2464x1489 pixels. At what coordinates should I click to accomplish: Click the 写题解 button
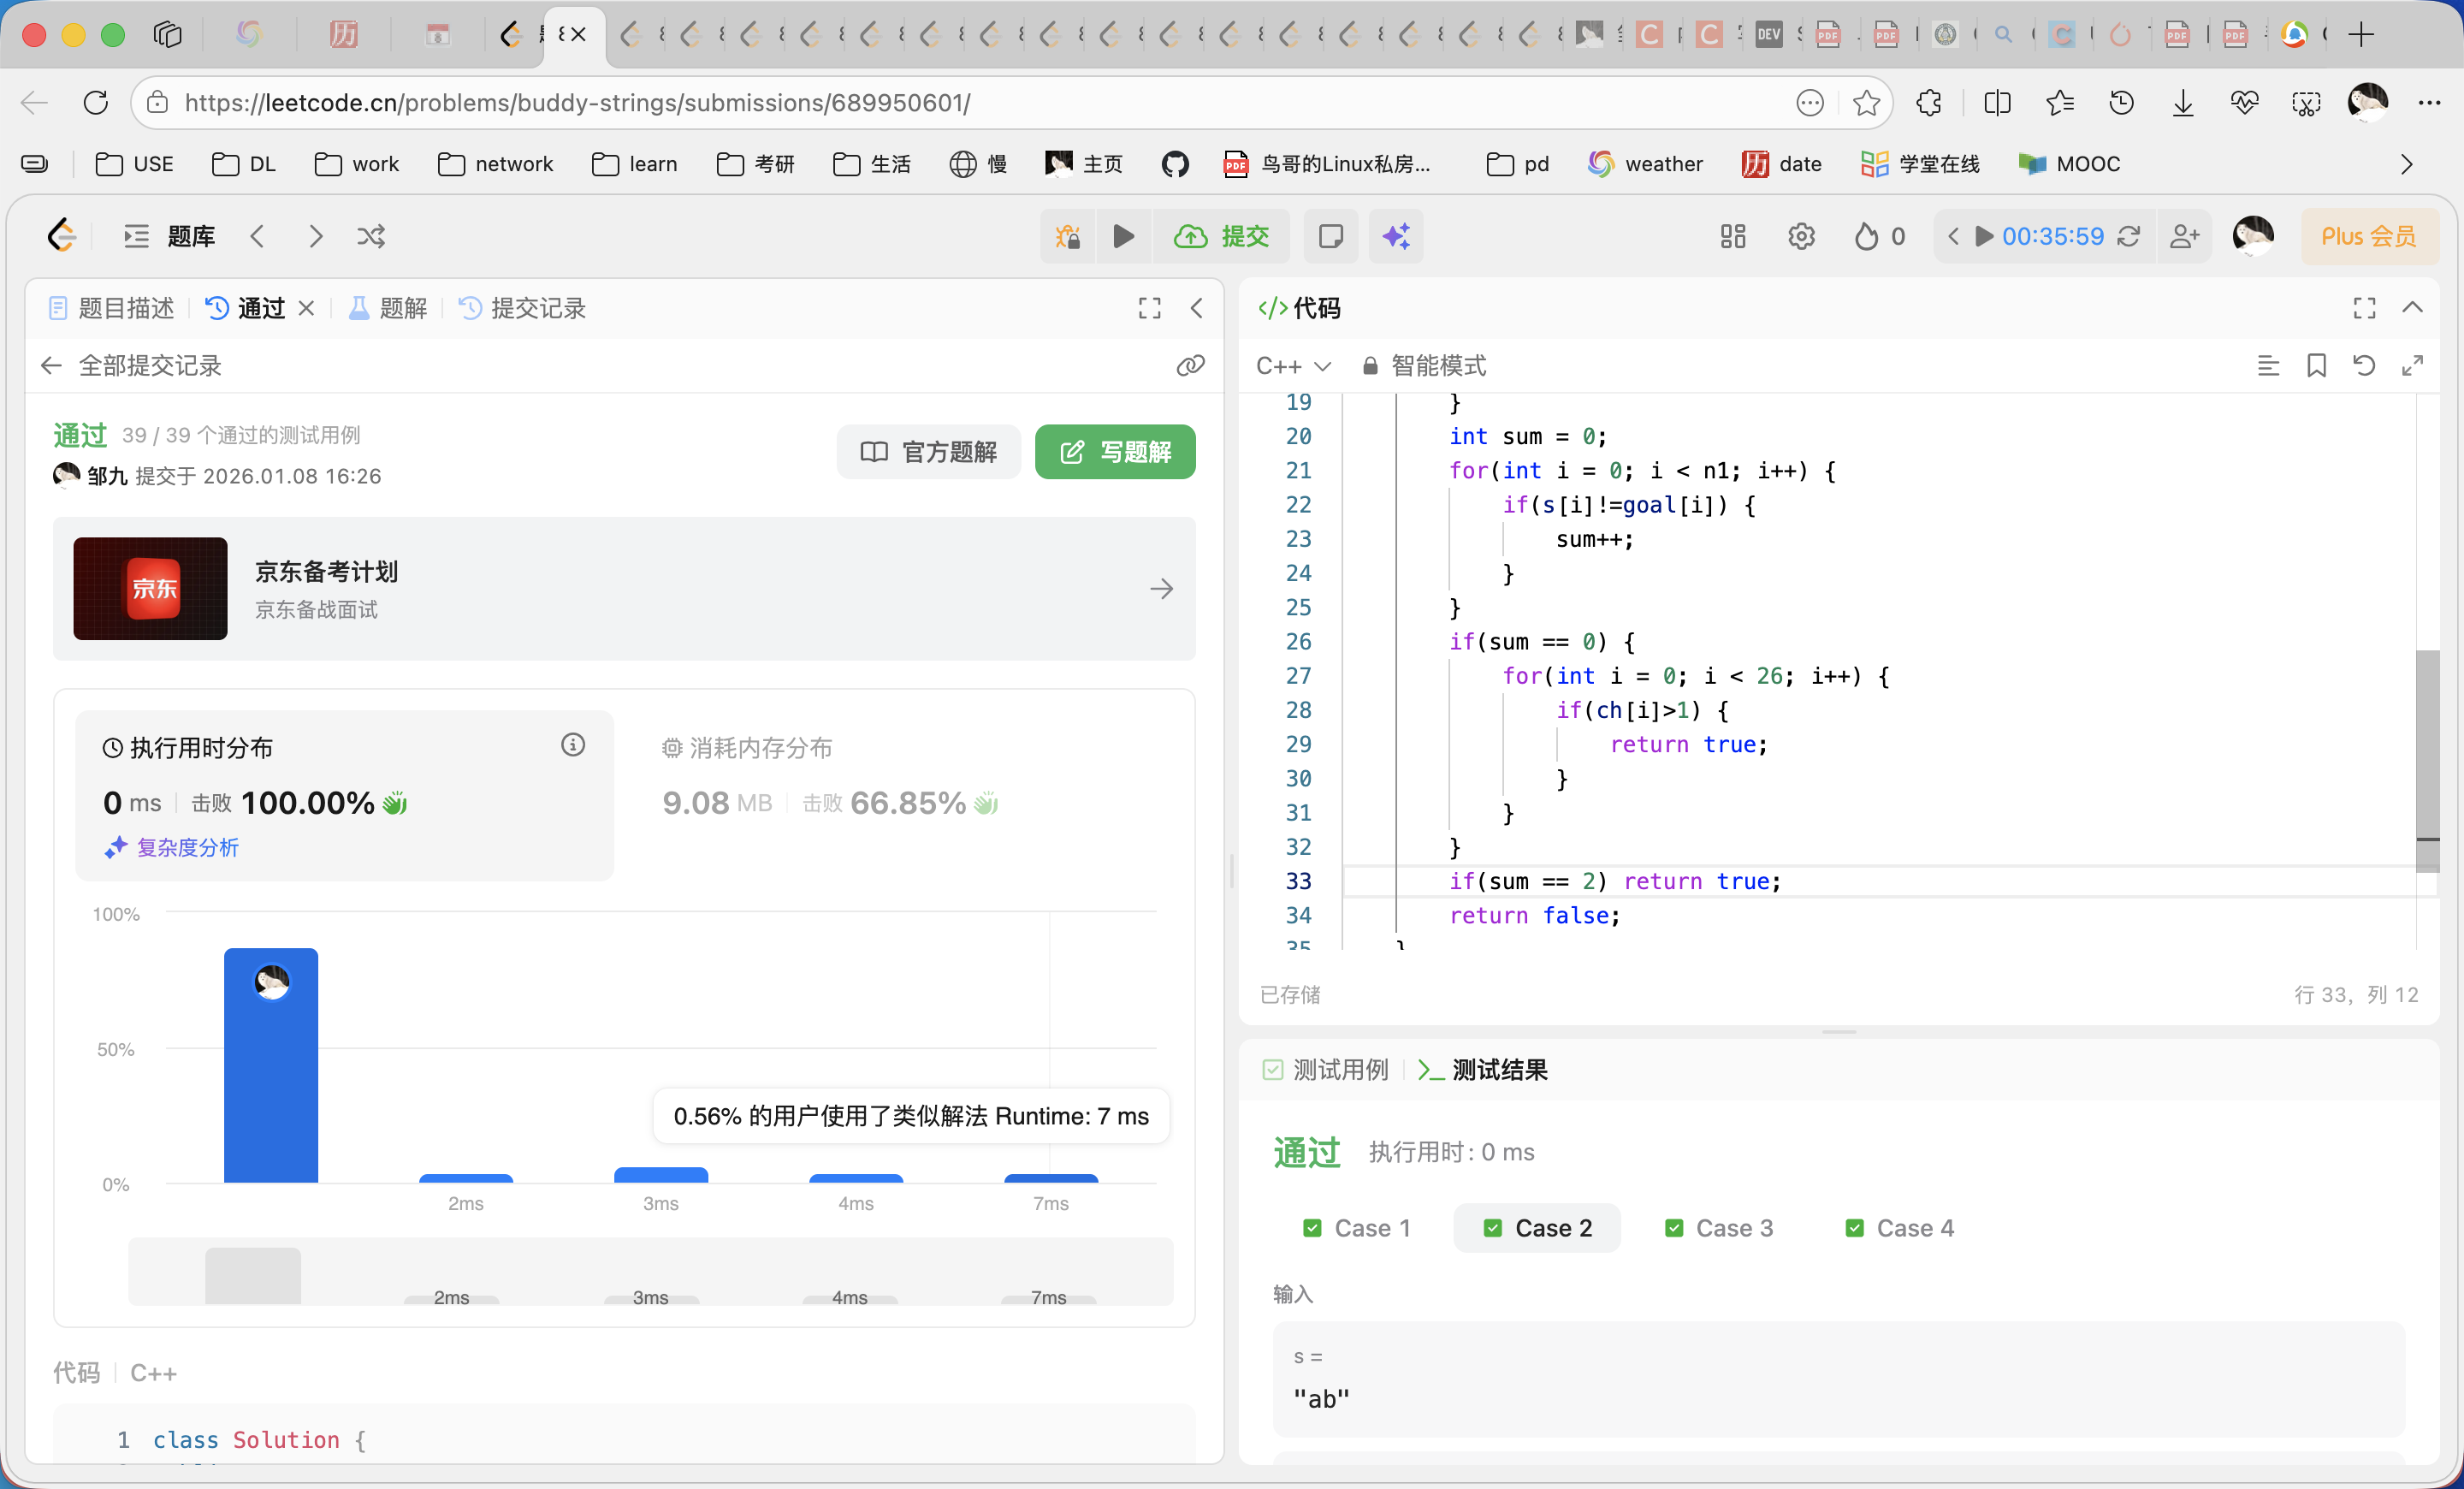pos(1114,452)
